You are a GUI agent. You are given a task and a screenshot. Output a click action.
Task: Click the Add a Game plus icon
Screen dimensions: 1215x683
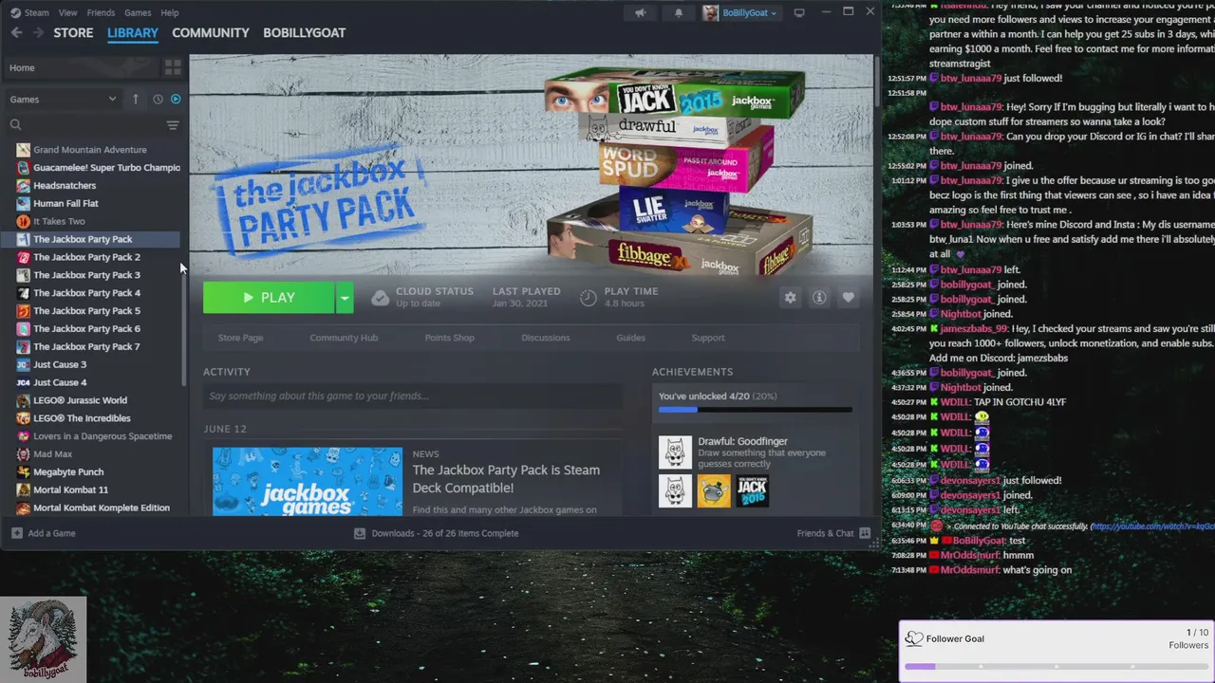(x=17, y=533)
